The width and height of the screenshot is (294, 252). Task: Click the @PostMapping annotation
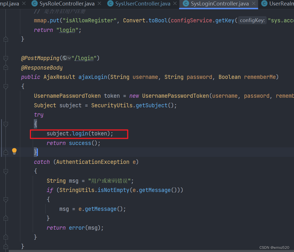tap(40, 58)
